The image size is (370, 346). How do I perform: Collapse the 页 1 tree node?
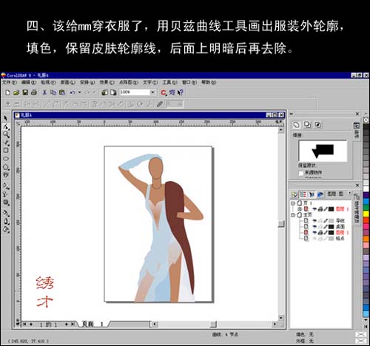tap(293, 203)
